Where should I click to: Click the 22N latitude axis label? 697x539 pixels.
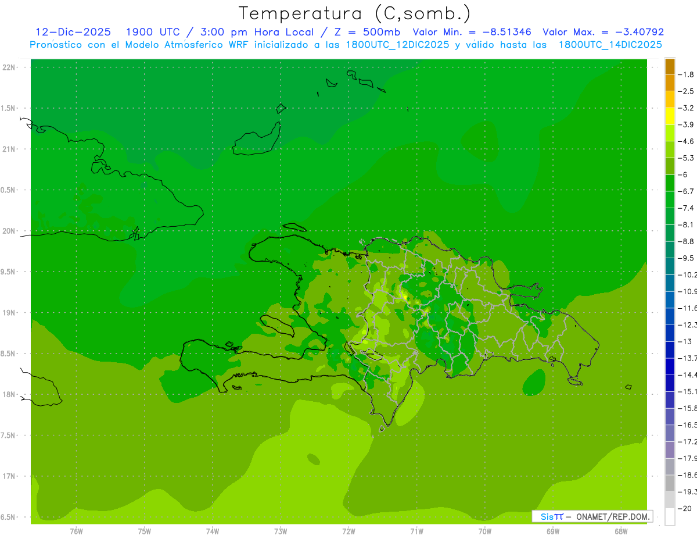pyautogui.click(x=9, y=67)
